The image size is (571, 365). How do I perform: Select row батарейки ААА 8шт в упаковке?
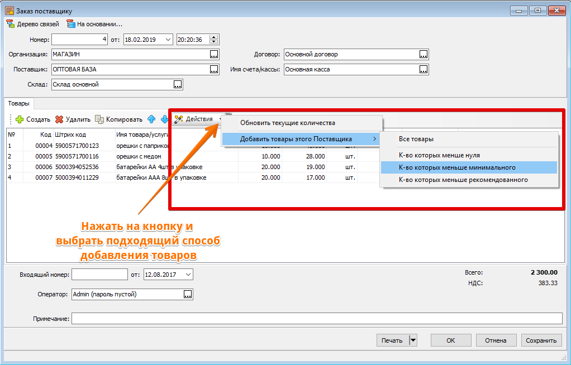[161, 177]
